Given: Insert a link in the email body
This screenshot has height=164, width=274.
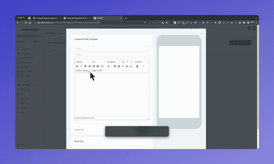Looking at the screenshot, I should pos(123,66).
